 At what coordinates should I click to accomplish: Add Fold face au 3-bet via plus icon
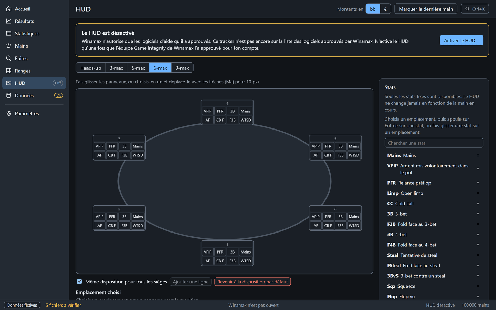478,224
